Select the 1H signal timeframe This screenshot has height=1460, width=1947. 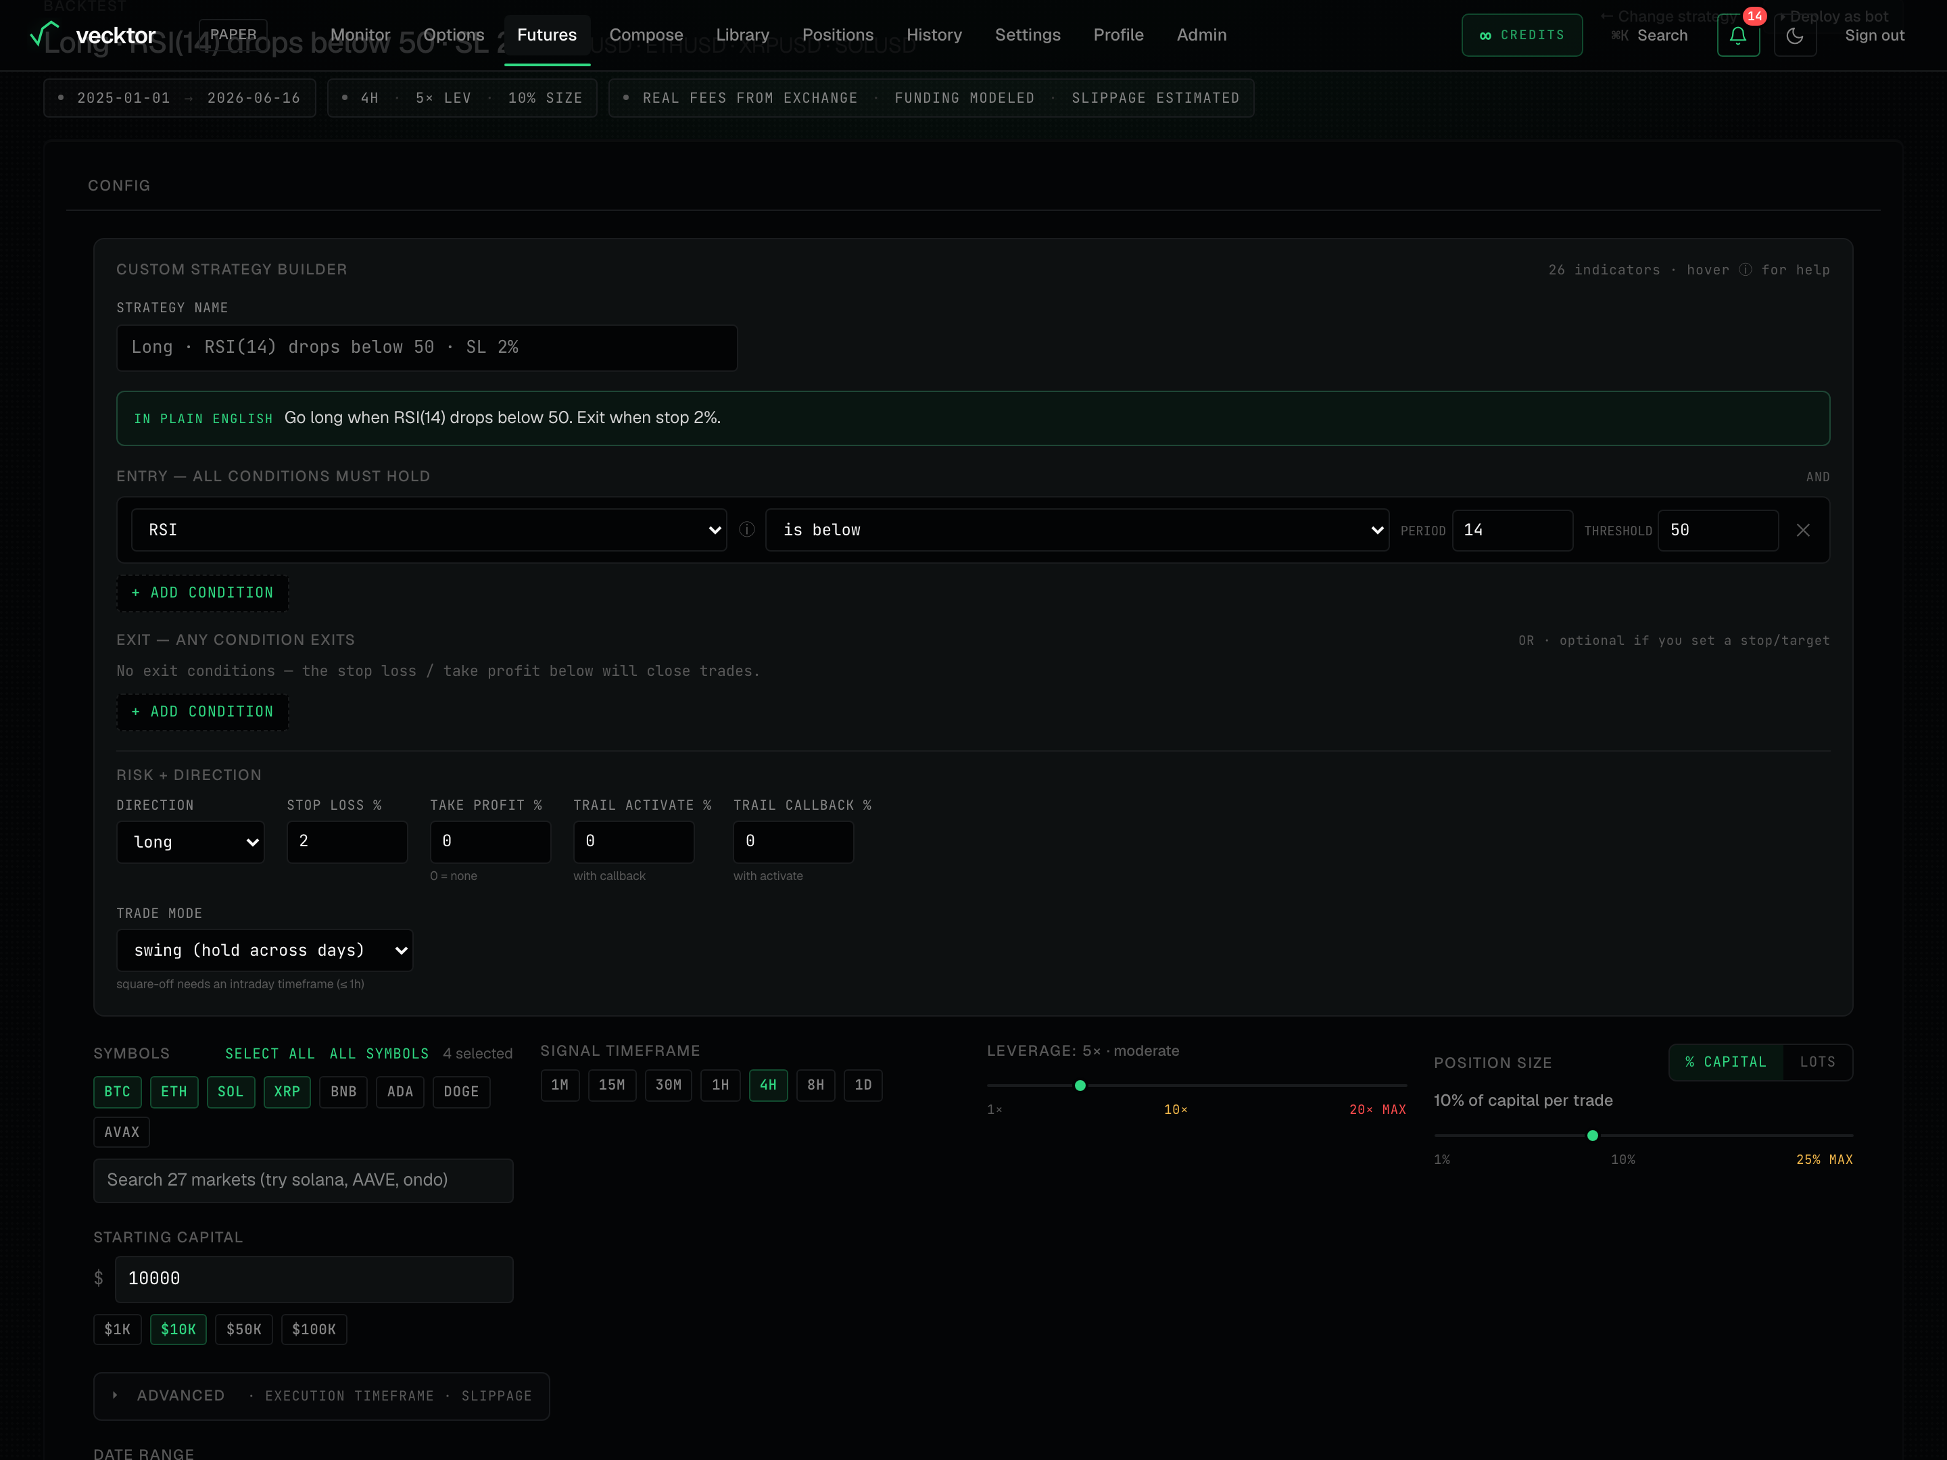pyautogui.click(x=720, y=1085)
